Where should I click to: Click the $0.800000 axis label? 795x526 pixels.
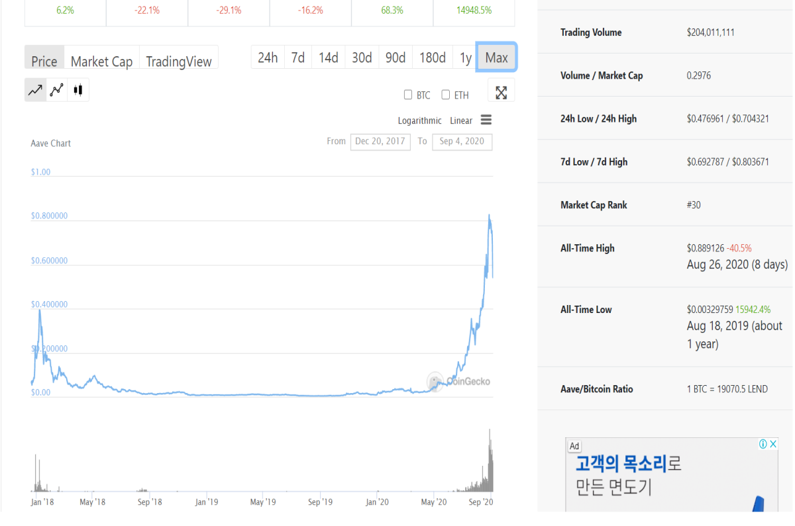coord(50,216)
